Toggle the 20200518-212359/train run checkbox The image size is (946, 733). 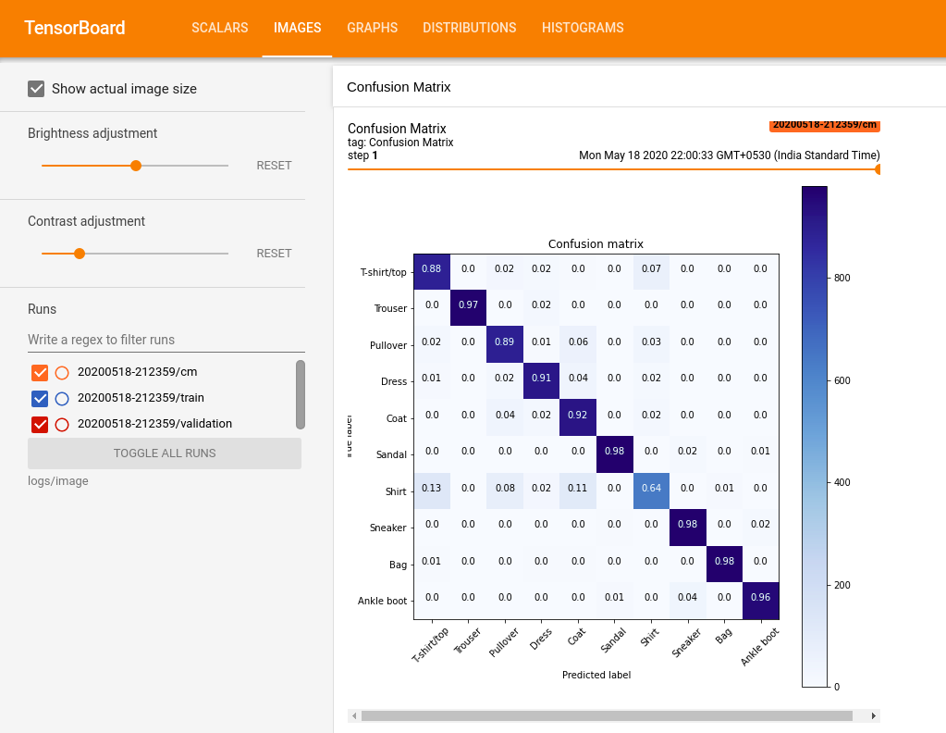click(40, 399)
